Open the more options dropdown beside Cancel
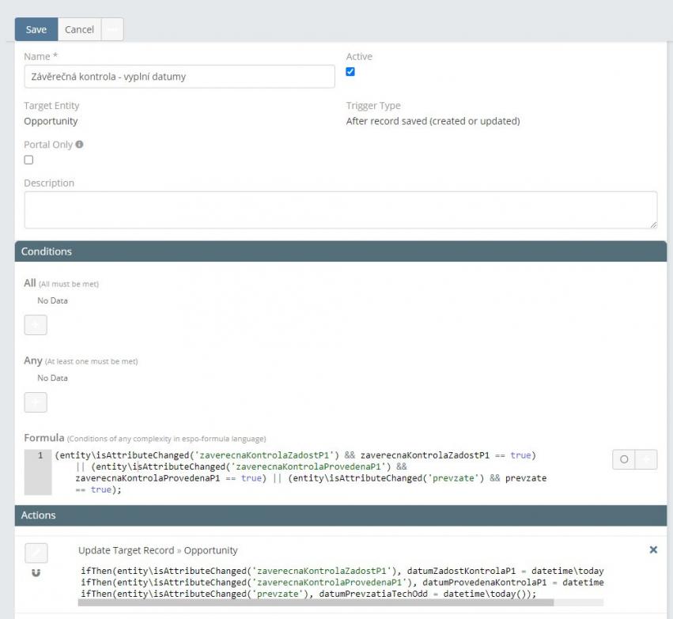Screen dimensions: 673x619 point(112,29)
